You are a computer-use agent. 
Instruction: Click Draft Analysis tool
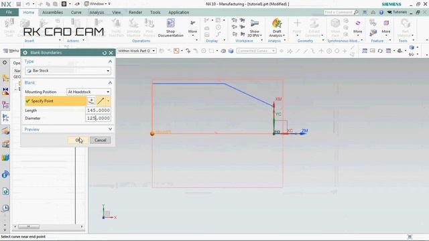[277, 28]
